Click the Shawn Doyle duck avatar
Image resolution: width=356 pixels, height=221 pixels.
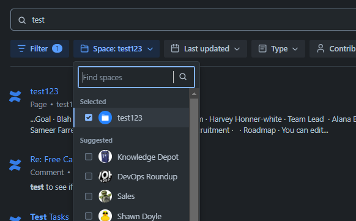coord(105,215)
